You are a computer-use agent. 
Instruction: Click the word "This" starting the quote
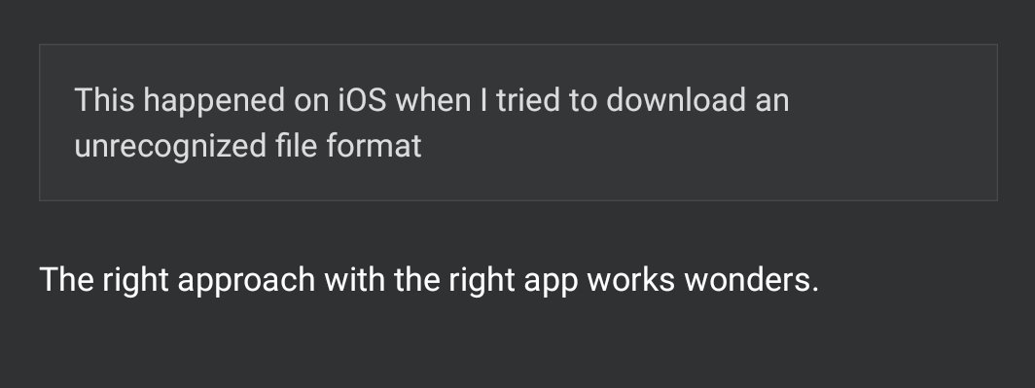(x=104, y=100)
